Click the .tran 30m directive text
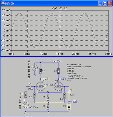The height and width of the screenshot is (117, 113). tap(56, 61)
